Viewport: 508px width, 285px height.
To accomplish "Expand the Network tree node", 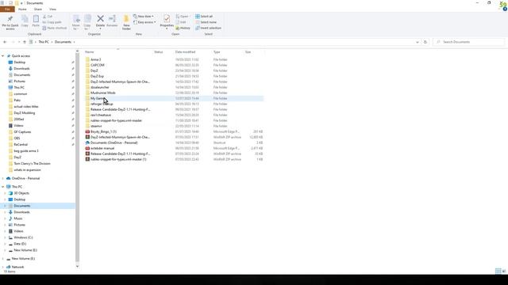I will pos(3,268).
